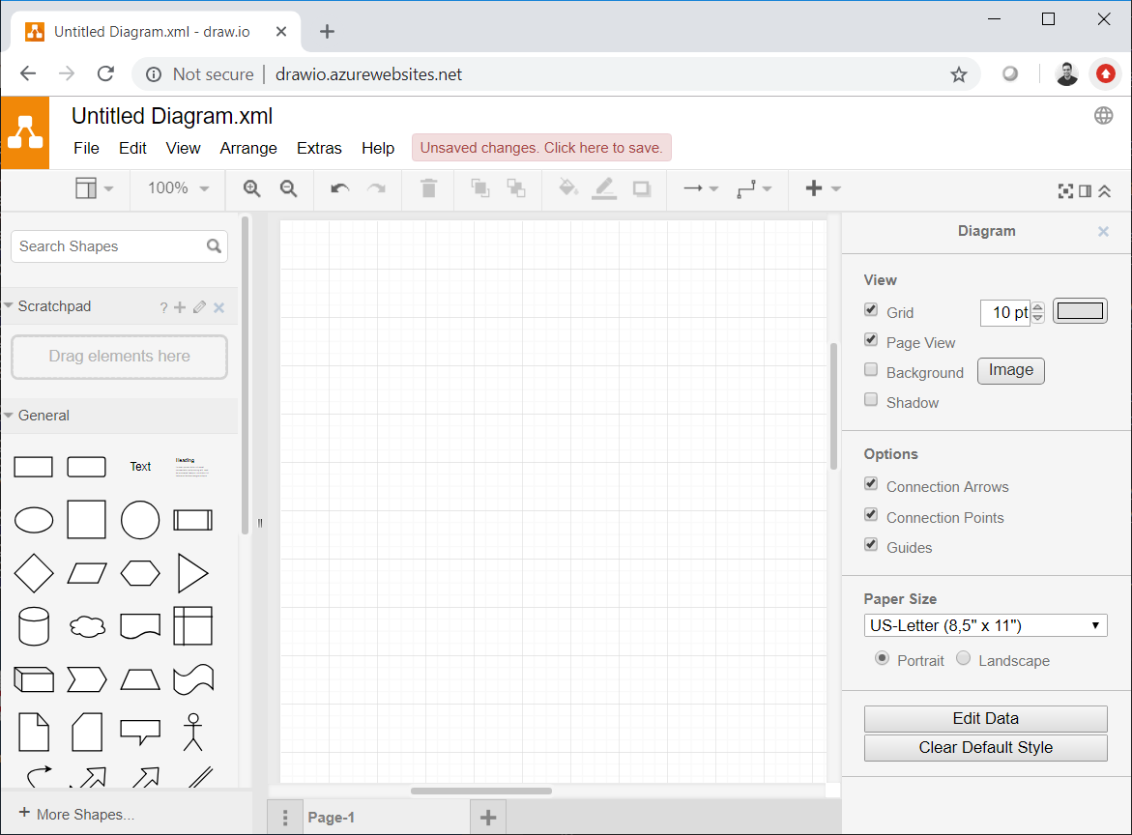This screenshot has width=1132, height=835.
Task: Disable the Page View checkbox
Action: [x=871, y=340]
